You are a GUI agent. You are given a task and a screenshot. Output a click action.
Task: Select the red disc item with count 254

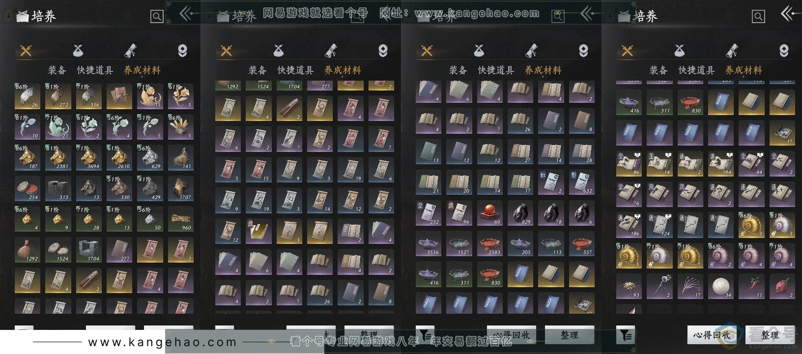[x=27, y=188]
